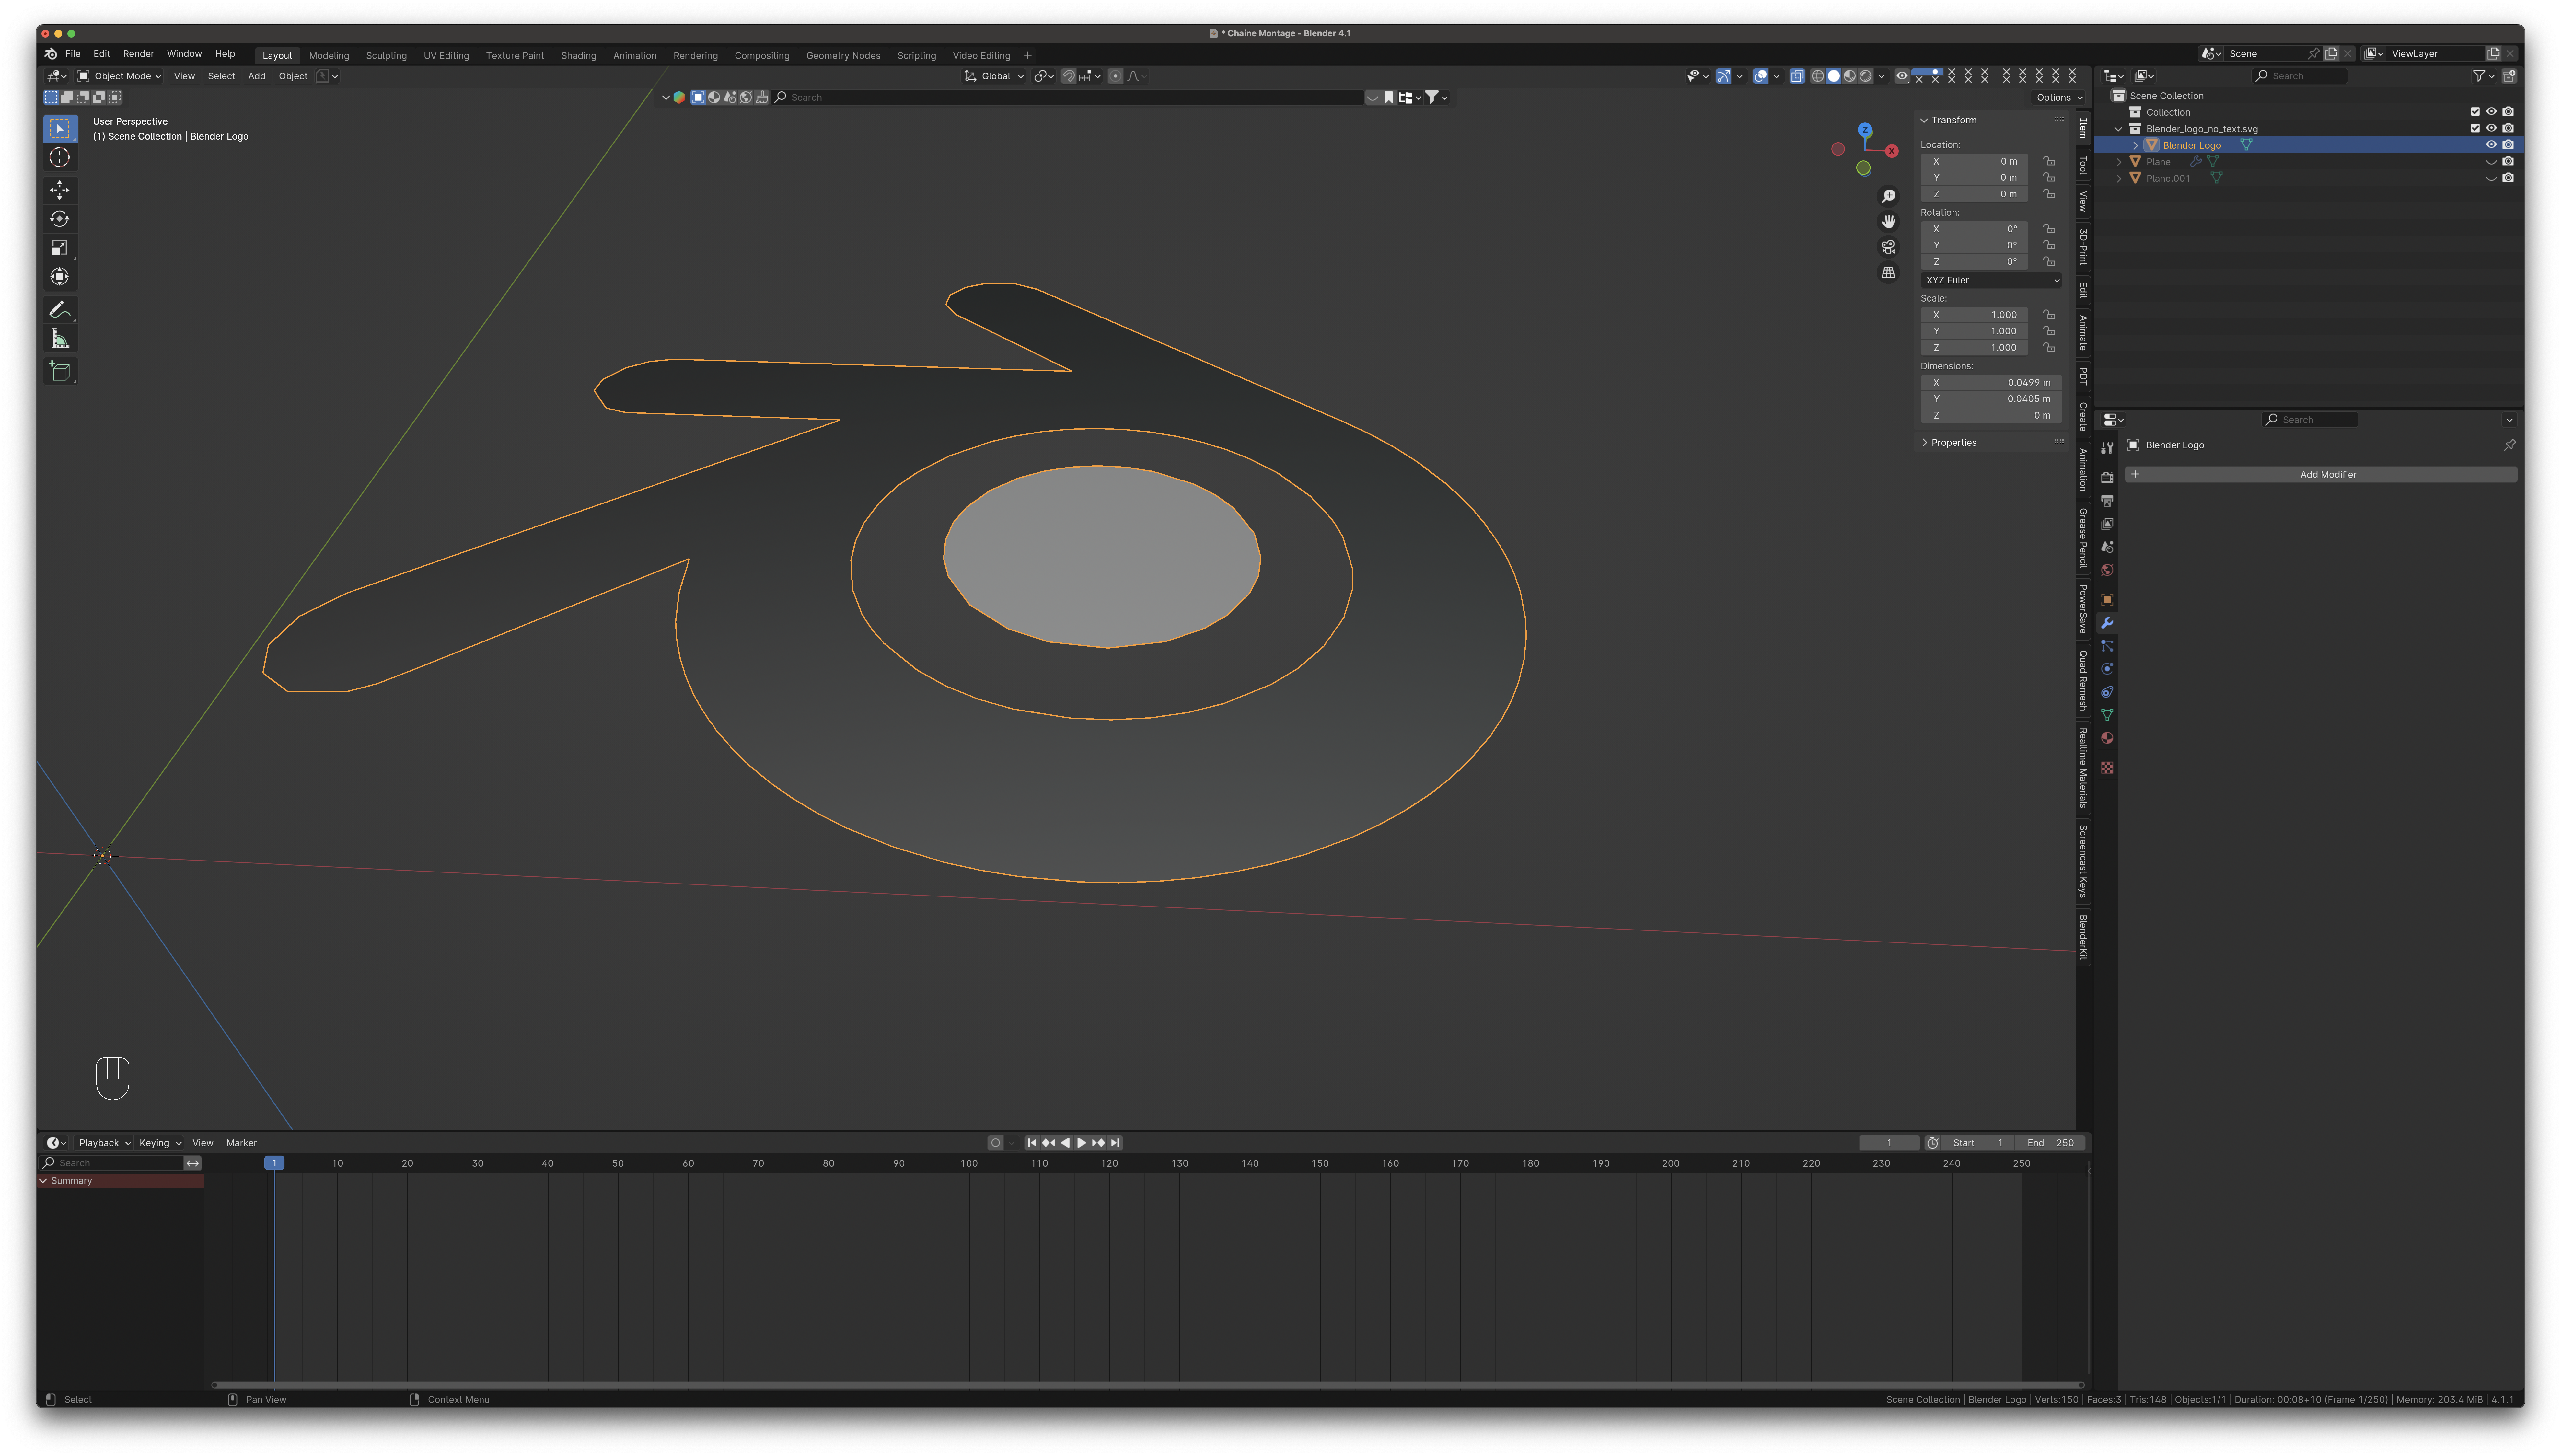Choose the Add Cube tool

point(60,372)
